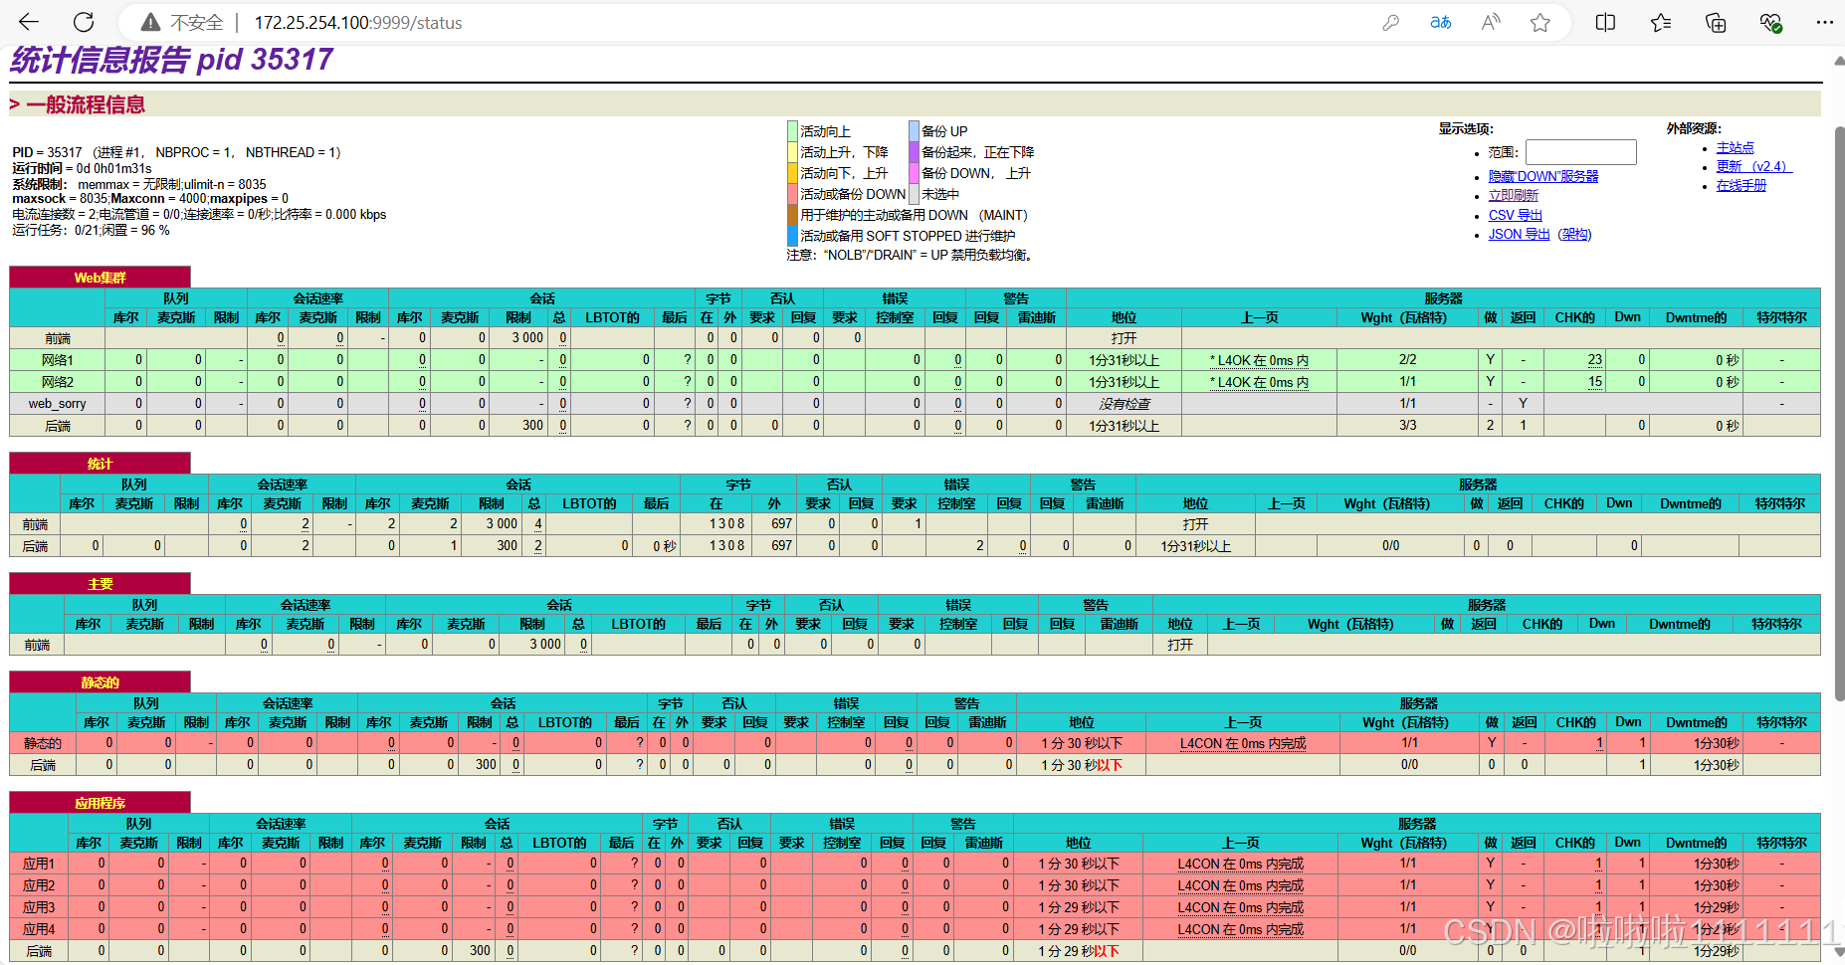Export stats via CSV 导出 link
Viewport: 1845px width, 965px height.
tap(1515, 215)
